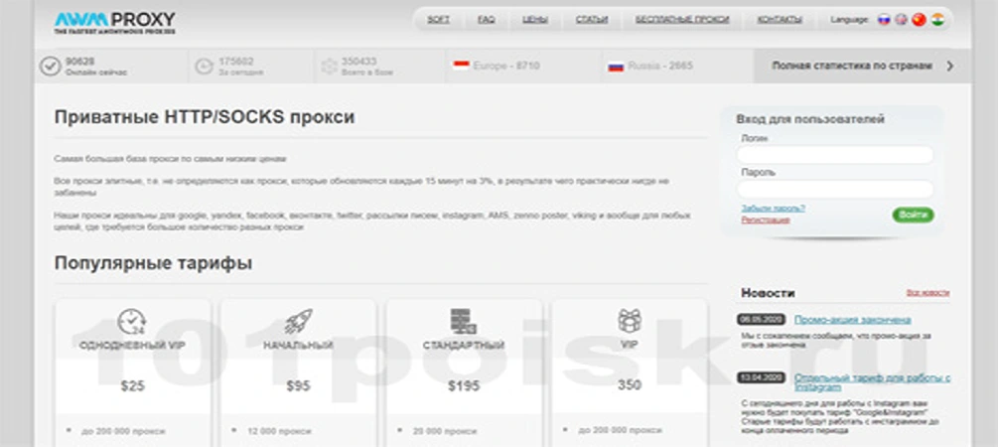The width and height of the screenshot is (998, 447).
Task: Click the Russia flag icon
Action: click(x=616, y=67)
